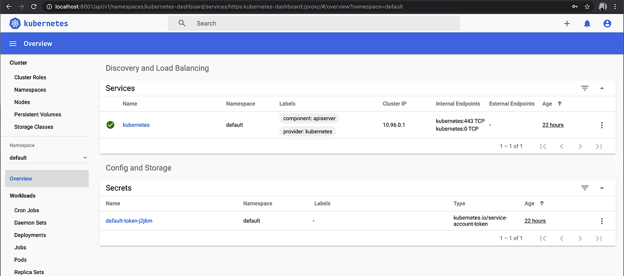Bookmark page with the star icon

[x=587, y=7]
